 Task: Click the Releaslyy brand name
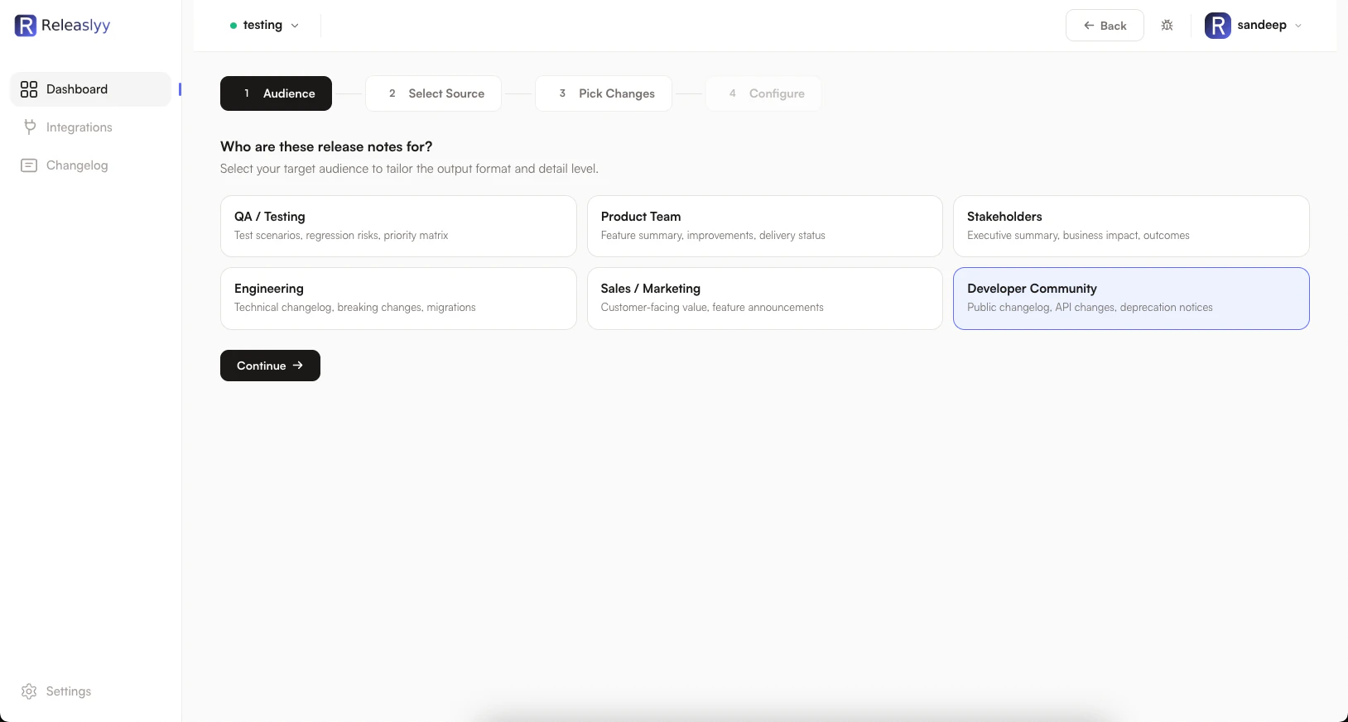click(75, 26)
